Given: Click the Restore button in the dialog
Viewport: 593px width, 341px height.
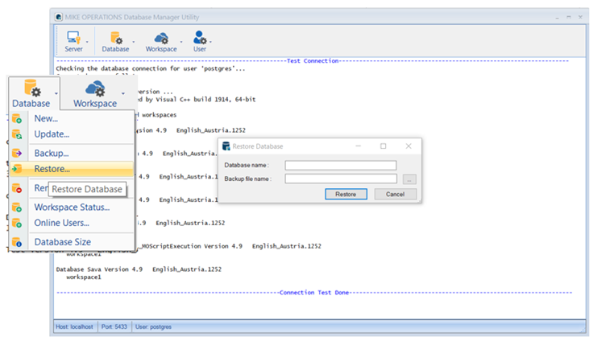Looking at the screenshot, I should (x=346, y=194).
